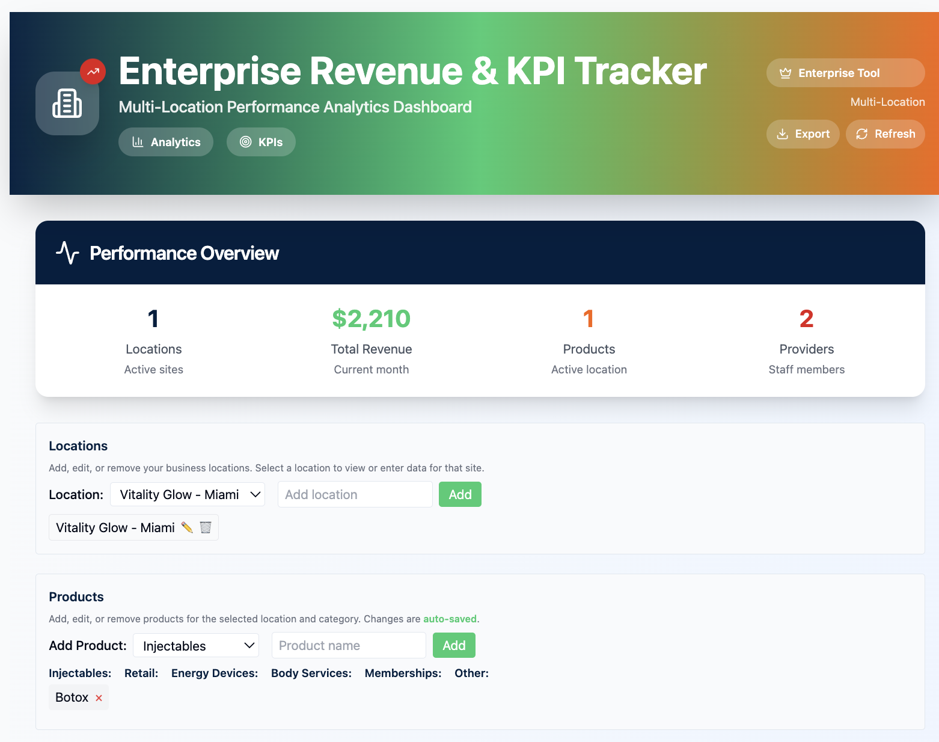939x742 pixels.
Task: Click the pencil icon to edit Vitality Glow - Miami
Action: [186, 527]
